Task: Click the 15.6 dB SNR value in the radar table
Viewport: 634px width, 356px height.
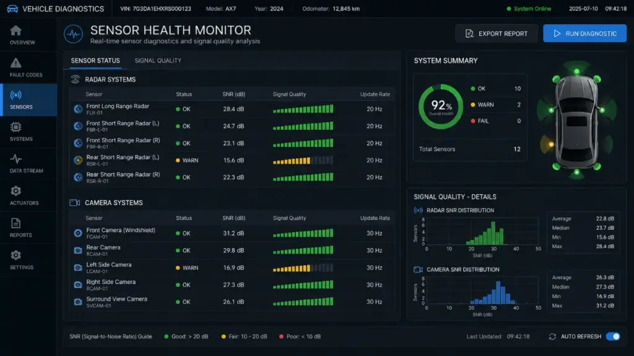Action: (233, 160)
